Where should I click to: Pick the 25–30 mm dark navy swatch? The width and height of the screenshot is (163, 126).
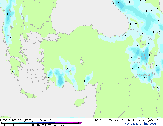[52, 123]
